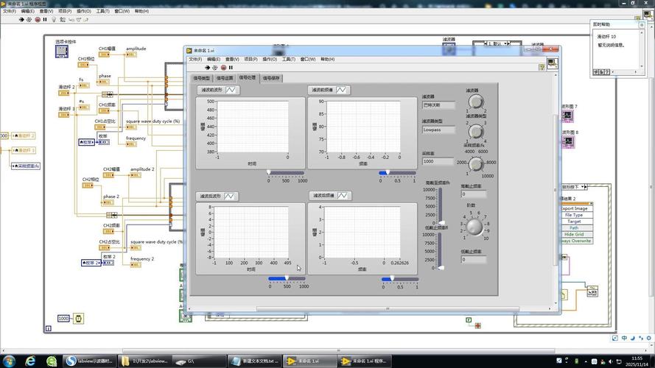Click the phase terminal in block diagram
The width and height of the screenshot is (655, 368).
(104, 82)
